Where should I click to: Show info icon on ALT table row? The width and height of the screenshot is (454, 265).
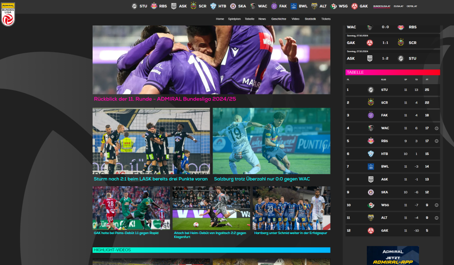(x=436, y=218)
